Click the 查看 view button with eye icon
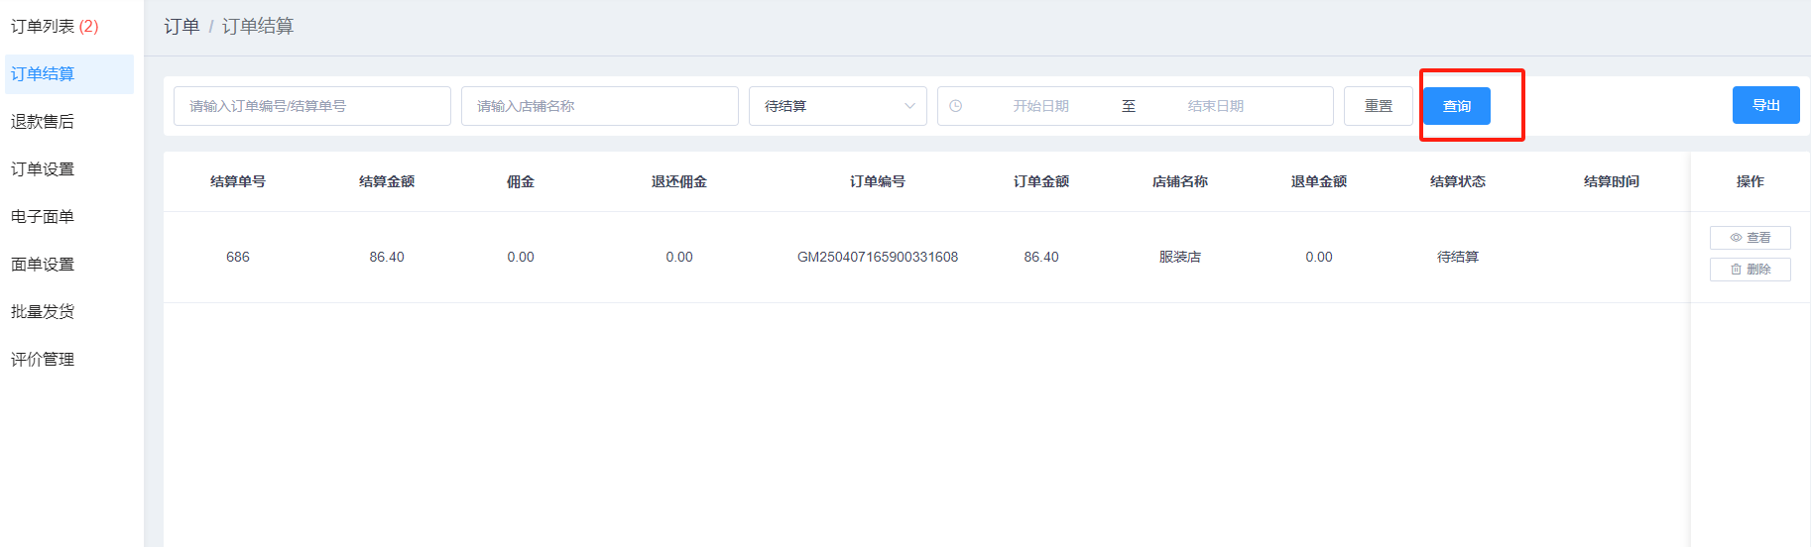 pyautogui.click(x=1750, y=238)
